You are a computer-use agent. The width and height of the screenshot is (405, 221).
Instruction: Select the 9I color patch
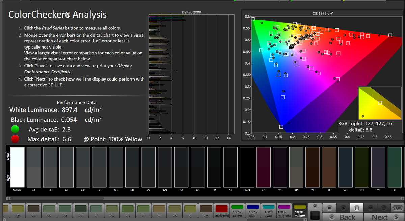click(x=143, y=211)
